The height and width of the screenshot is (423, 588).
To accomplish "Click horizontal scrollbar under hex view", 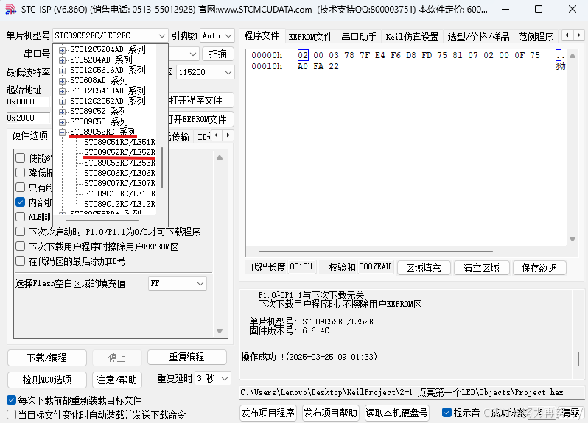I will 375,252.
